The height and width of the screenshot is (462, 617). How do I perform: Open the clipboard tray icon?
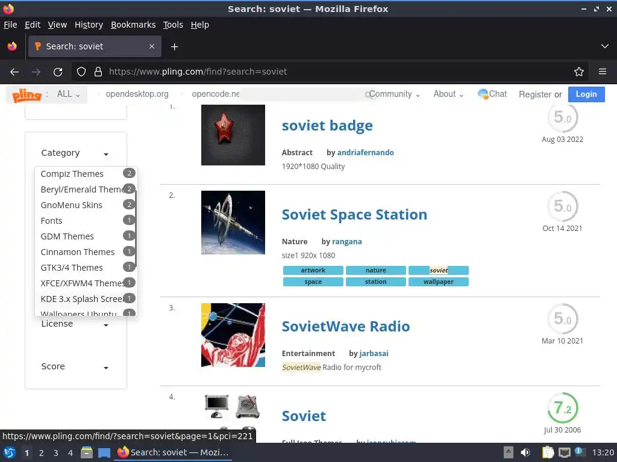click(548, 452)
